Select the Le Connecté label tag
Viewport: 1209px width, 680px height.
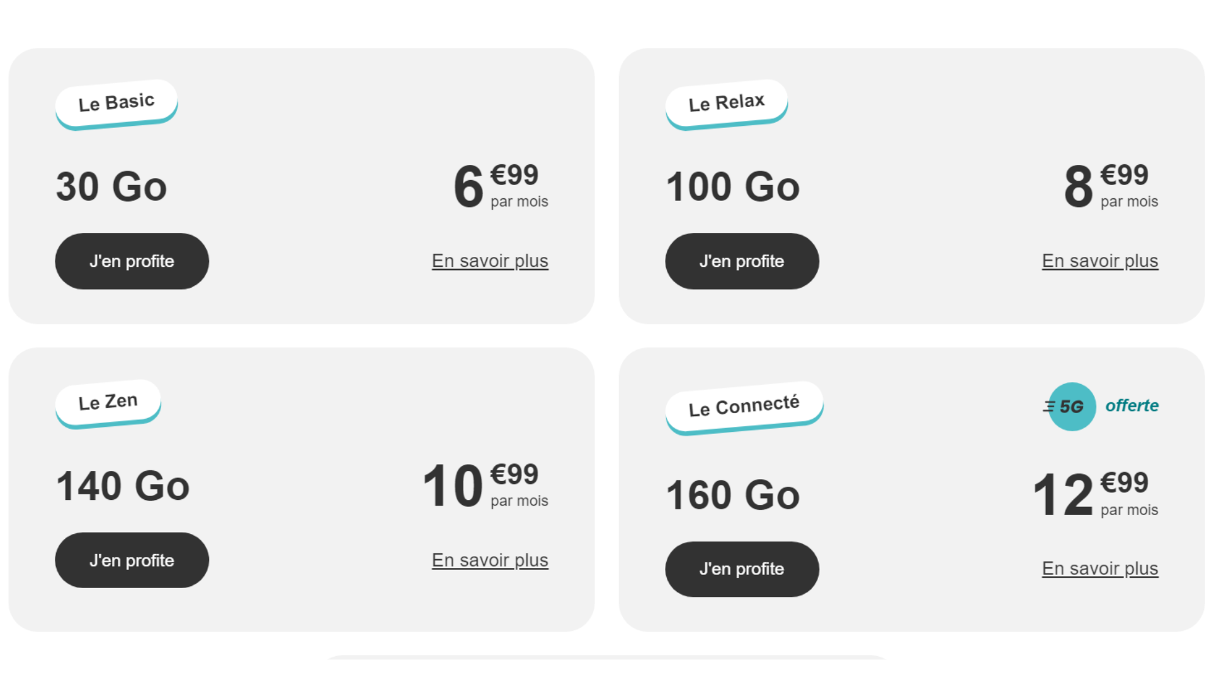point(744,407)
